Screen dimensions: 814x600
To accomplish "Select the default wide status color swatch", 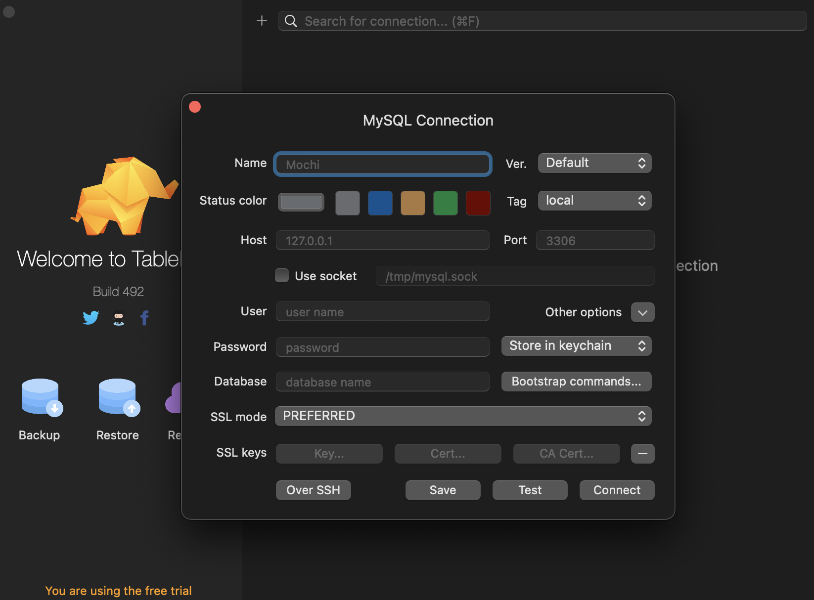I will click(301, 202).
